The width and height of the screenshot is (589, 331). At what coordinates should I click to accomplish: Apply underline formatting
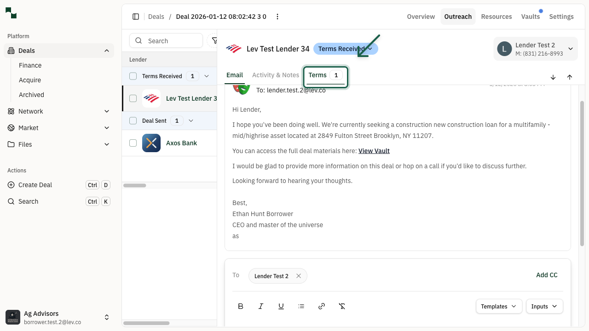281,306
